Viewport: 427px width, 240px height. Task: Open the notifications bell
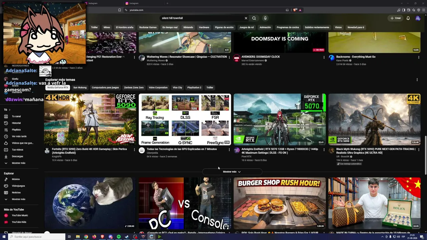click(x=408, y=18)
